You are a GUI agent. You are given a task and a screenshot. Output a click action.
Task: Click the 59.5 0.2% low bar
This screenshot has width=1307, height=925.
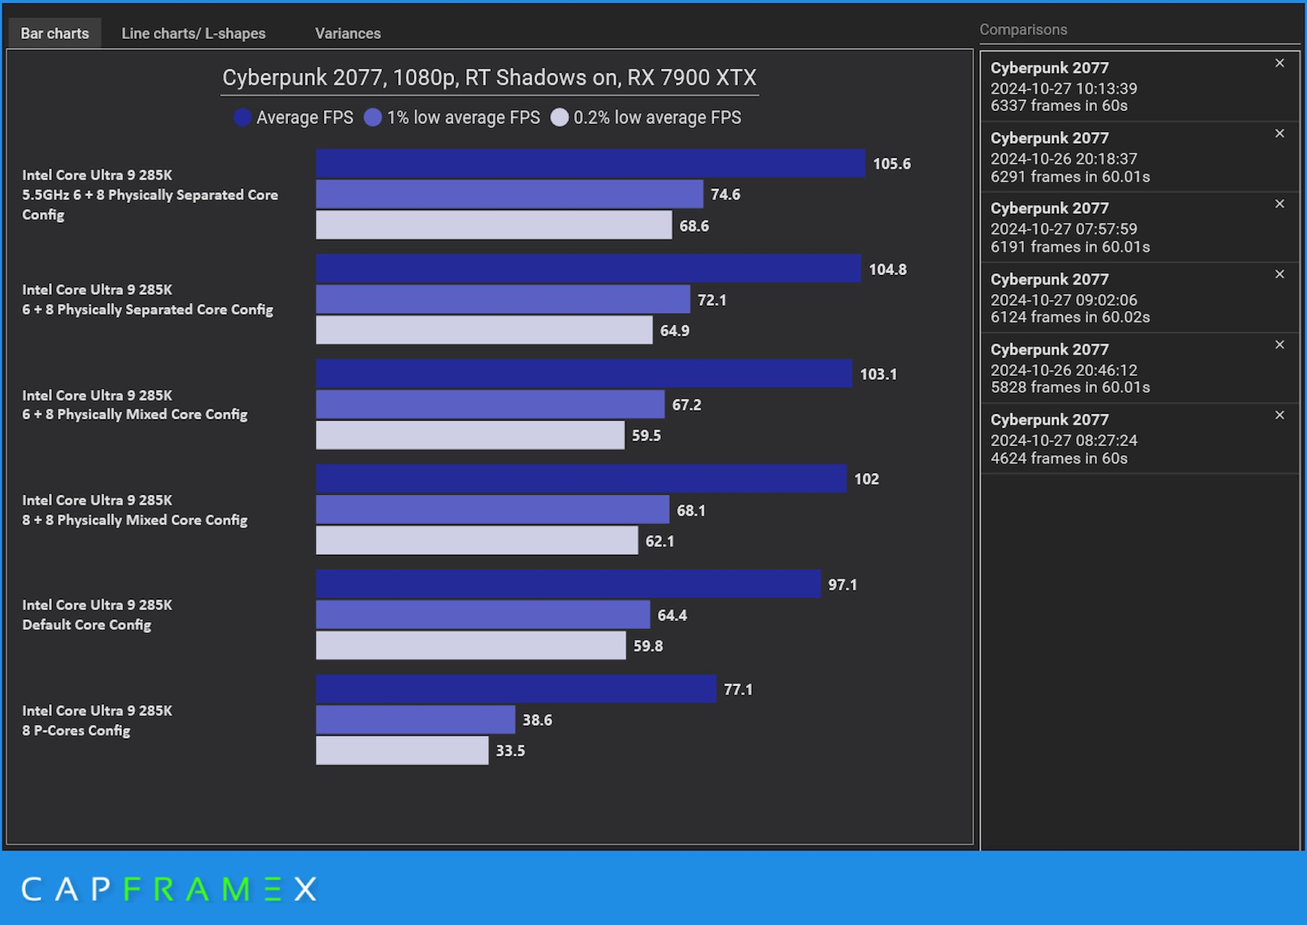coord(470,434)
